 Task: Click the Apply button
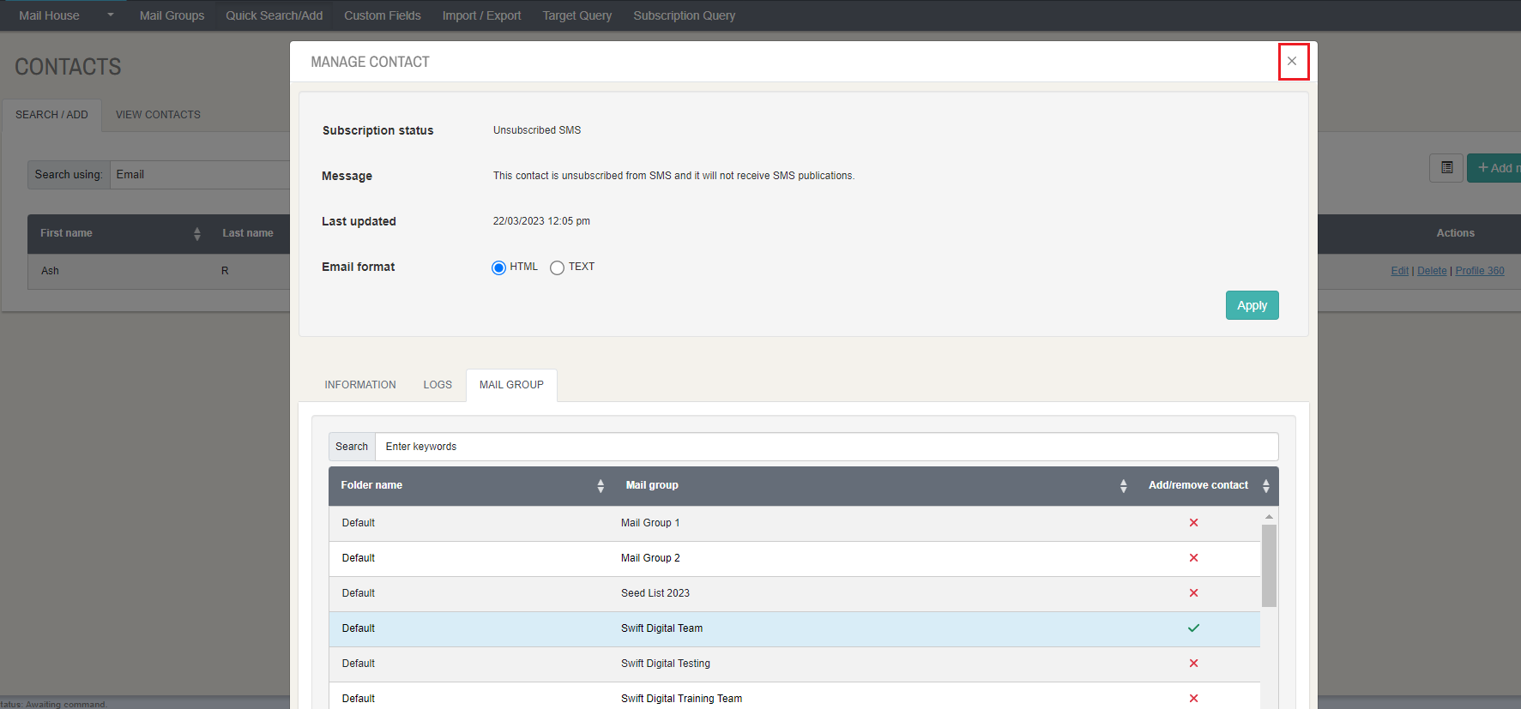[1252, 305]
